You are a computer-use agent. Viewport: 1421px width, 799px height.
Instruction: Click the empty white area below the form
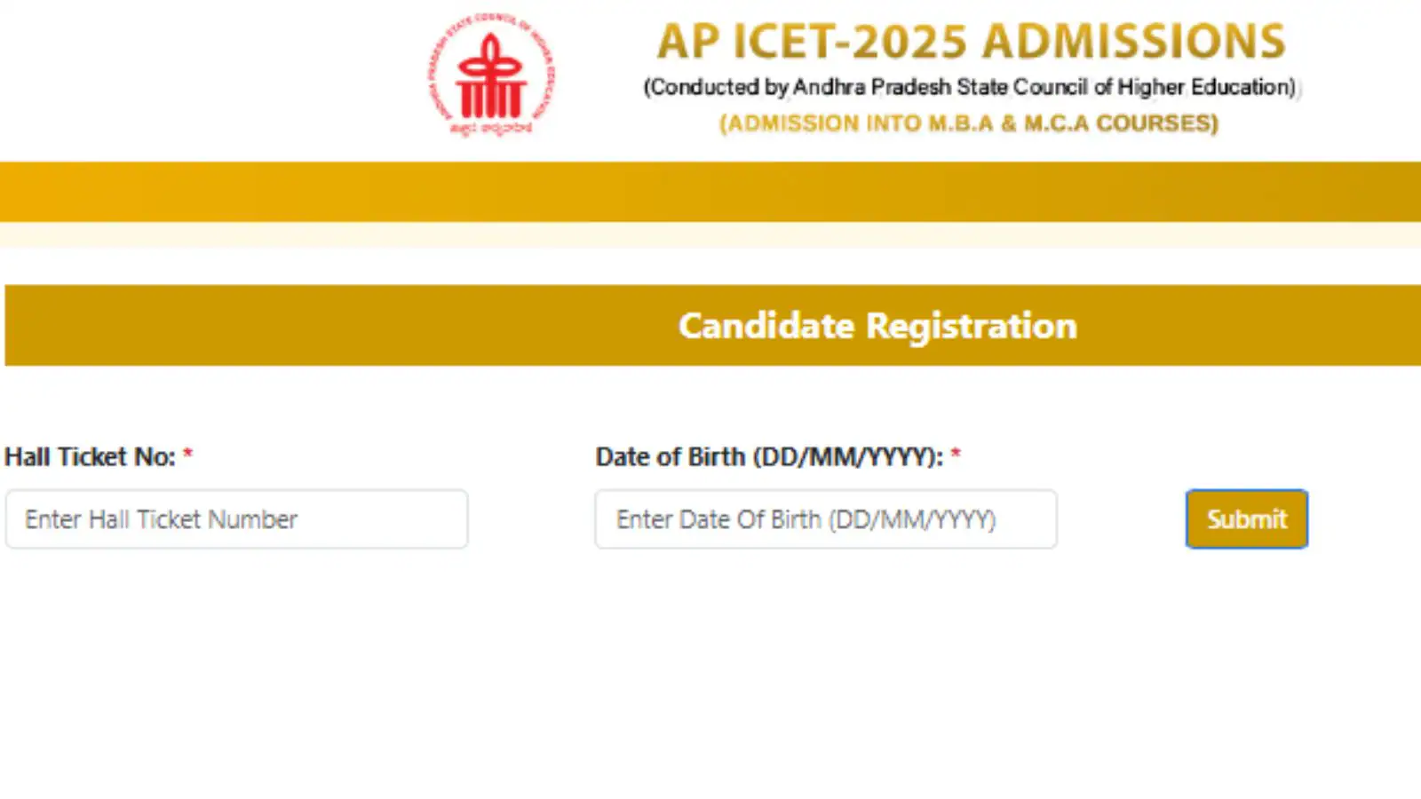pyautogui.click(x=710, y=675)
